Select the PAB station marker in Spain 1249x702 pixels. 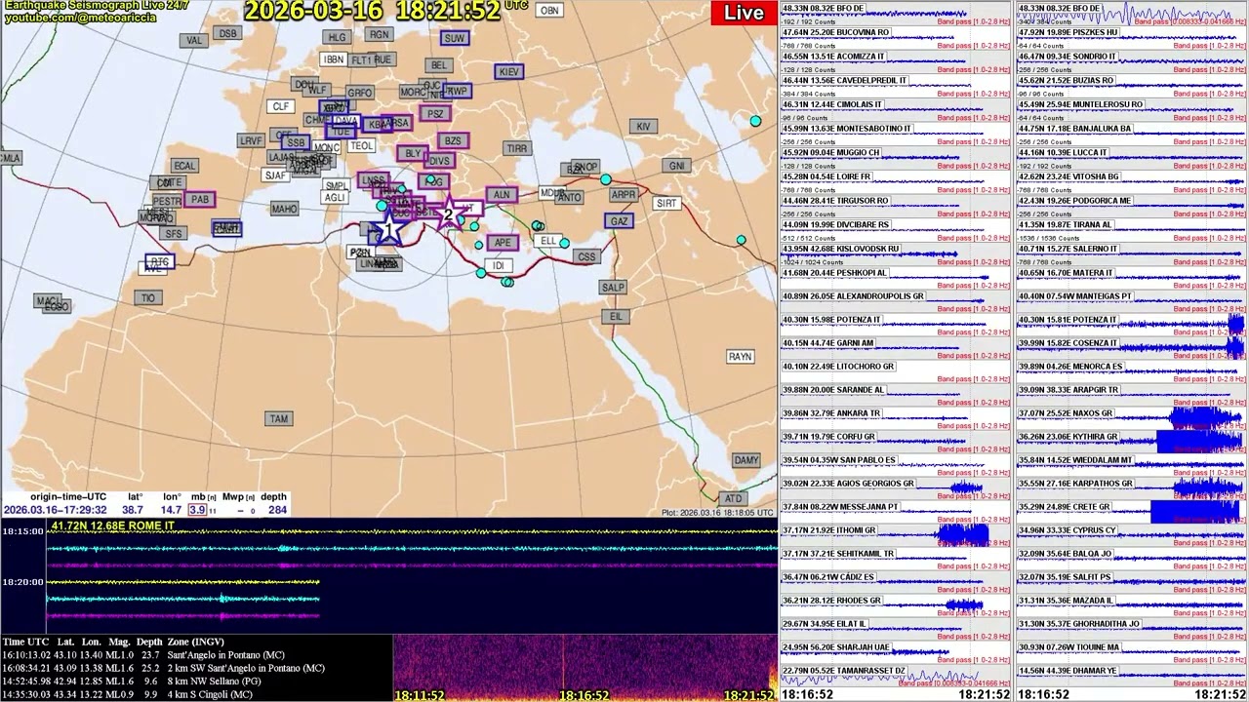tap(200, 199)
